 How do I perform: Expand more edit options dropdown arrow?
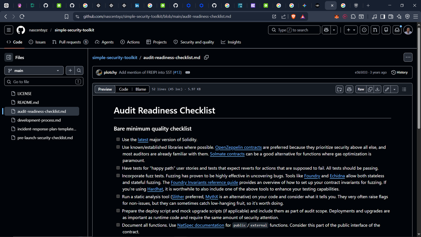pos(394,89)
